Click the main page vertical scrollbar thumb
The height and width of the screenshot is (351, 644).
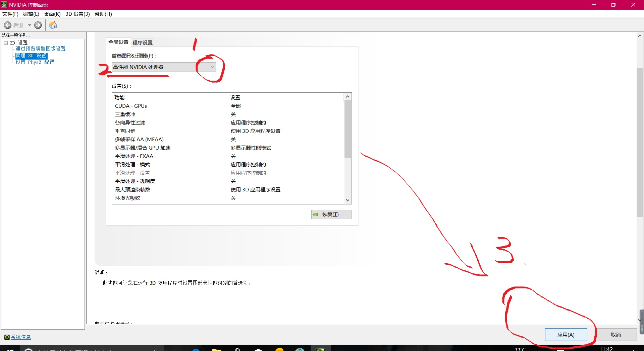(x=640, y=143)
